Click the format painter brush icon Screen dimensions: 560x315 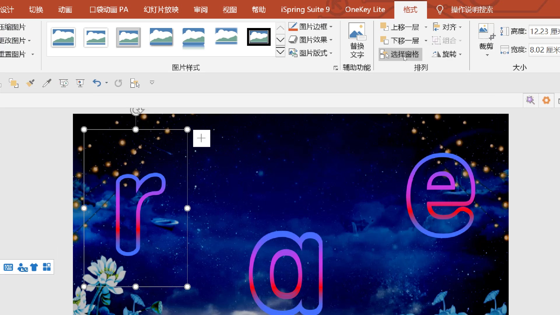[x=30, y=83]
